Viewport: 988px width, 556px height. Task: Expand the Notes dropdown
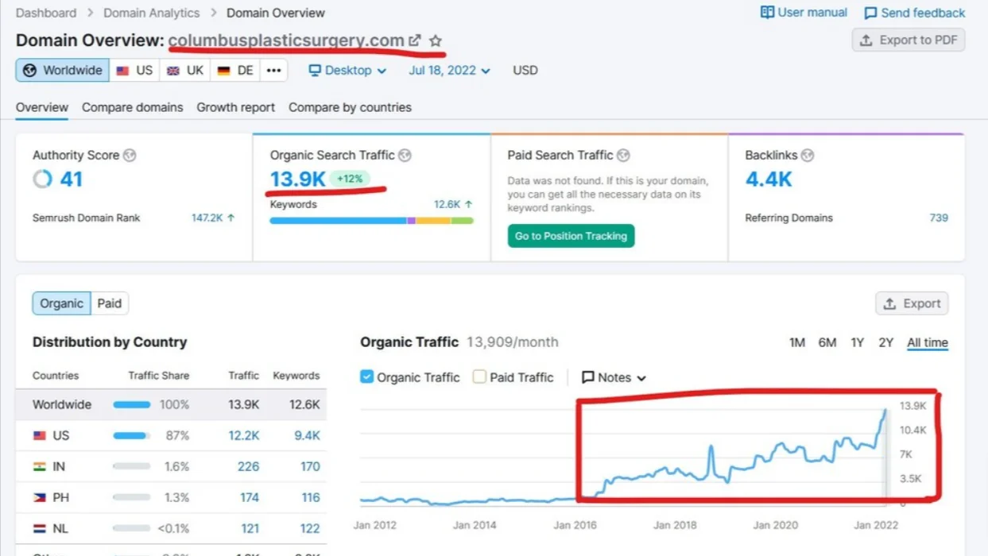[x=614, y=378]
